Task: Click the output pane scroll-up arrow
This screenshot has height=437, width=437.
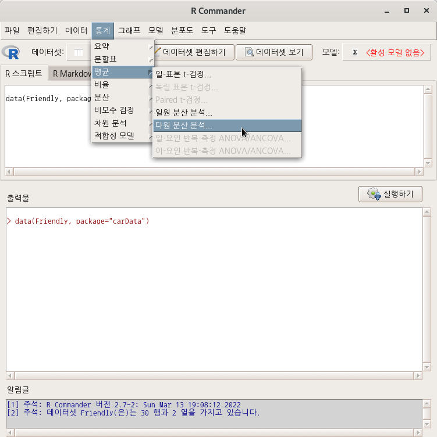Action: (x=427, y=212)
